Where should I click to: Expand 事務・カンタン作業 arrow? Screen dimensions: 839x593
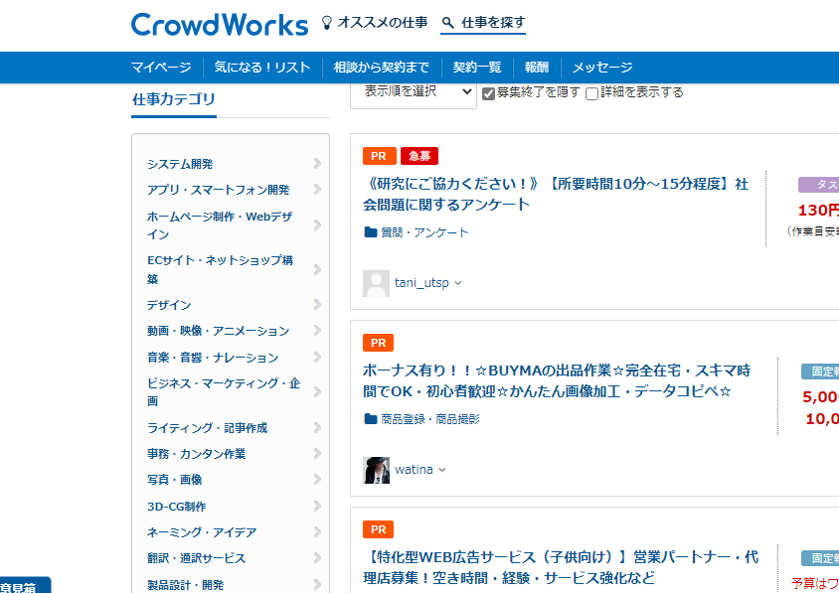(x=317, y=453)
